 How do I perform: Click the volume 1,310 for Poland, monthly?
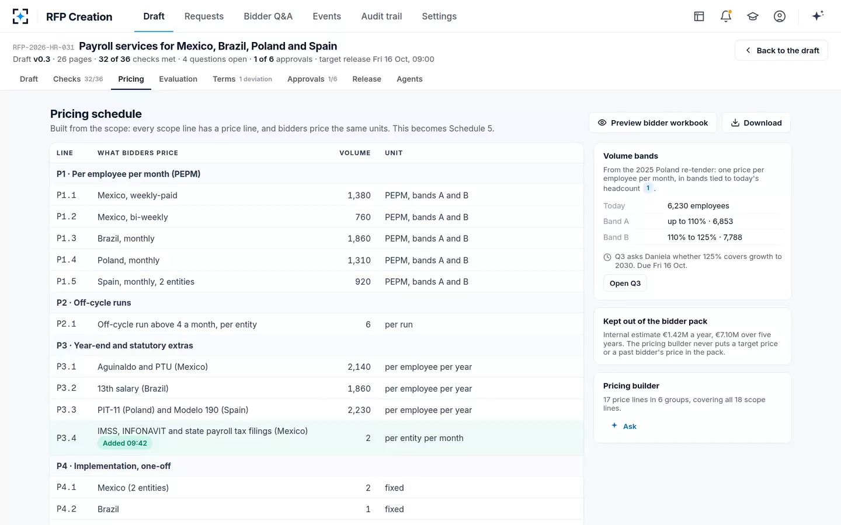tap(359, 260)
